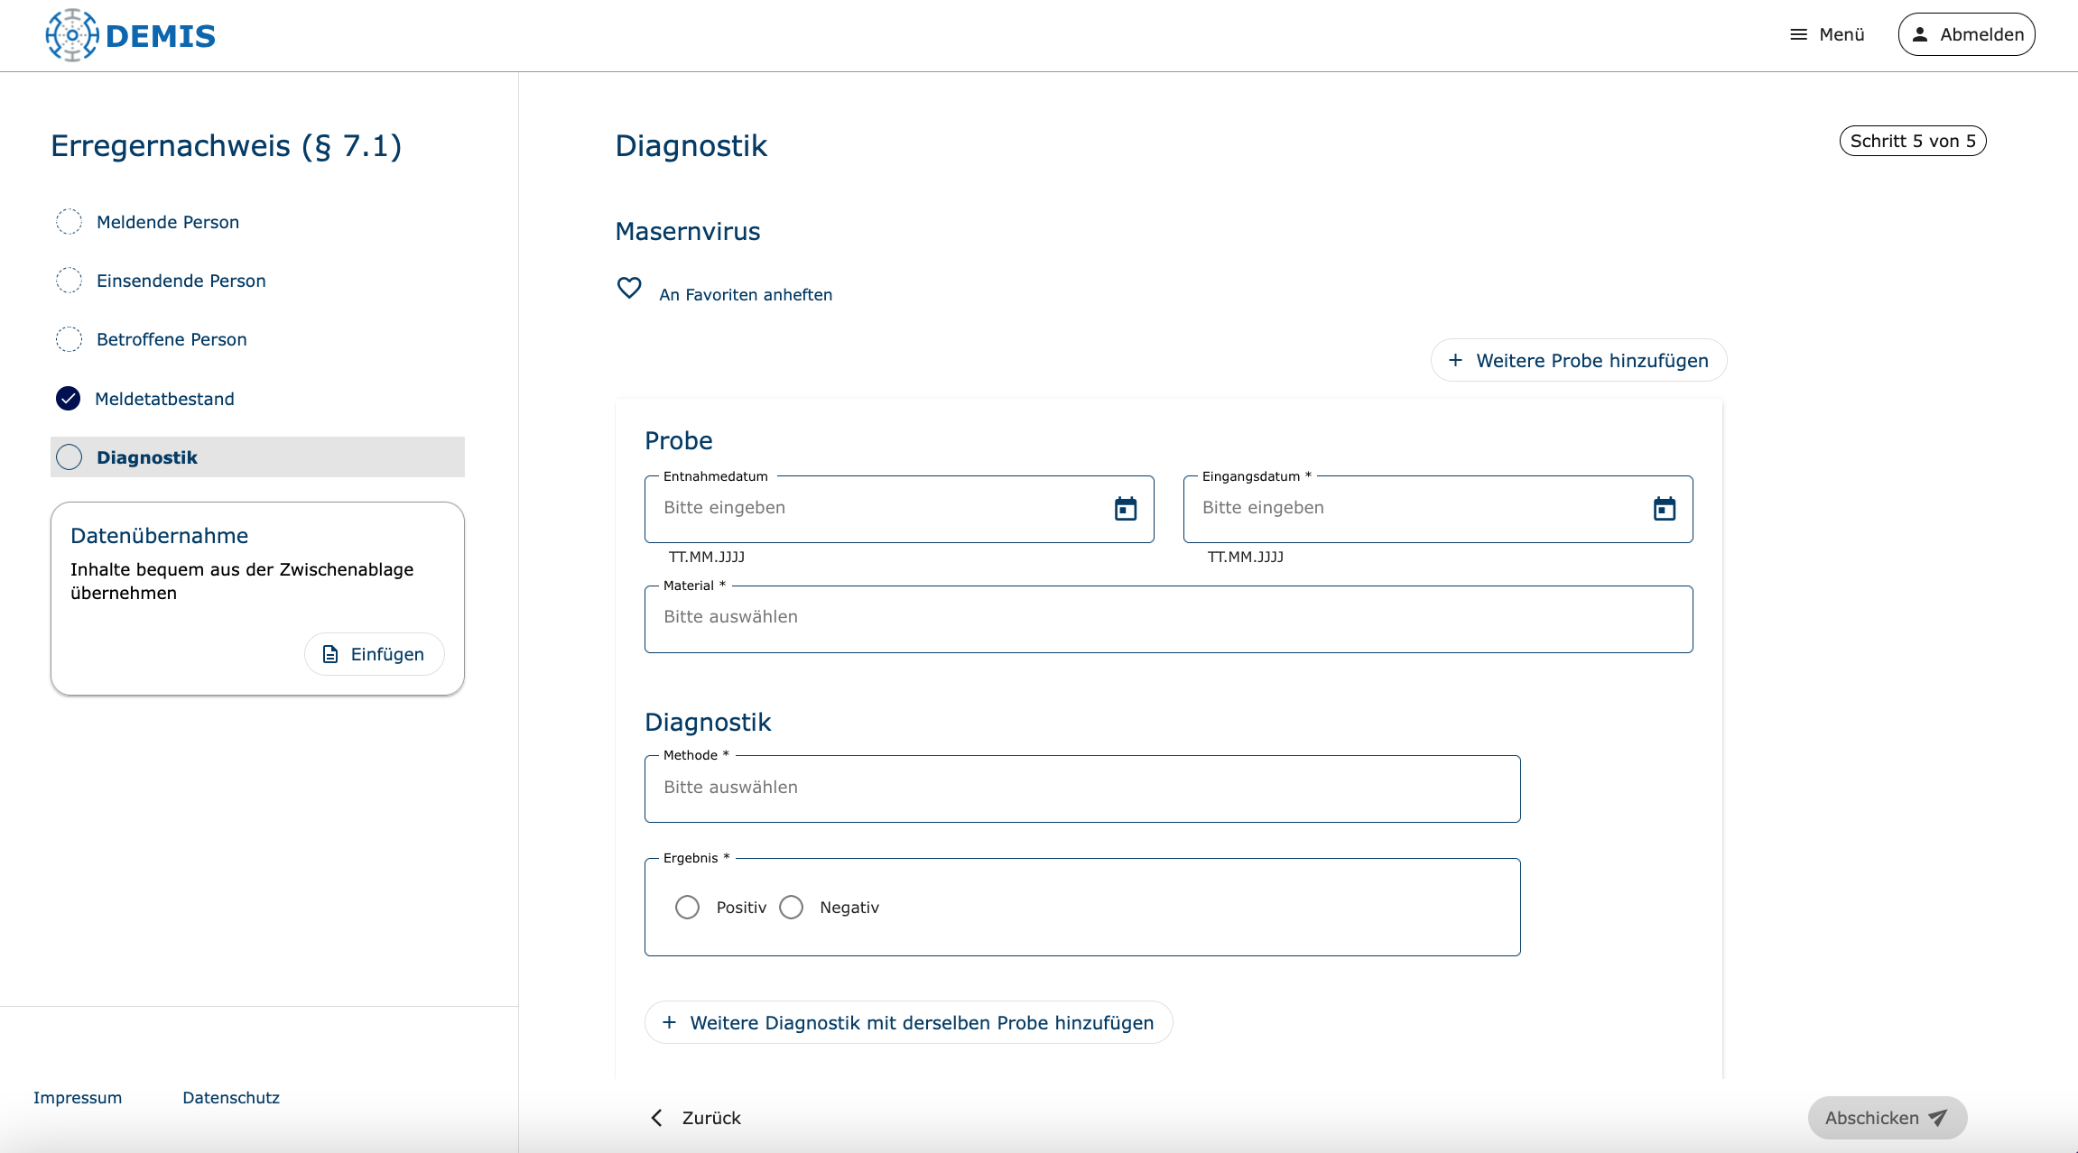Open calendar picker for Eingangsdatum
This screenshot has width=2078, height=1153.
click(1664, 509)
